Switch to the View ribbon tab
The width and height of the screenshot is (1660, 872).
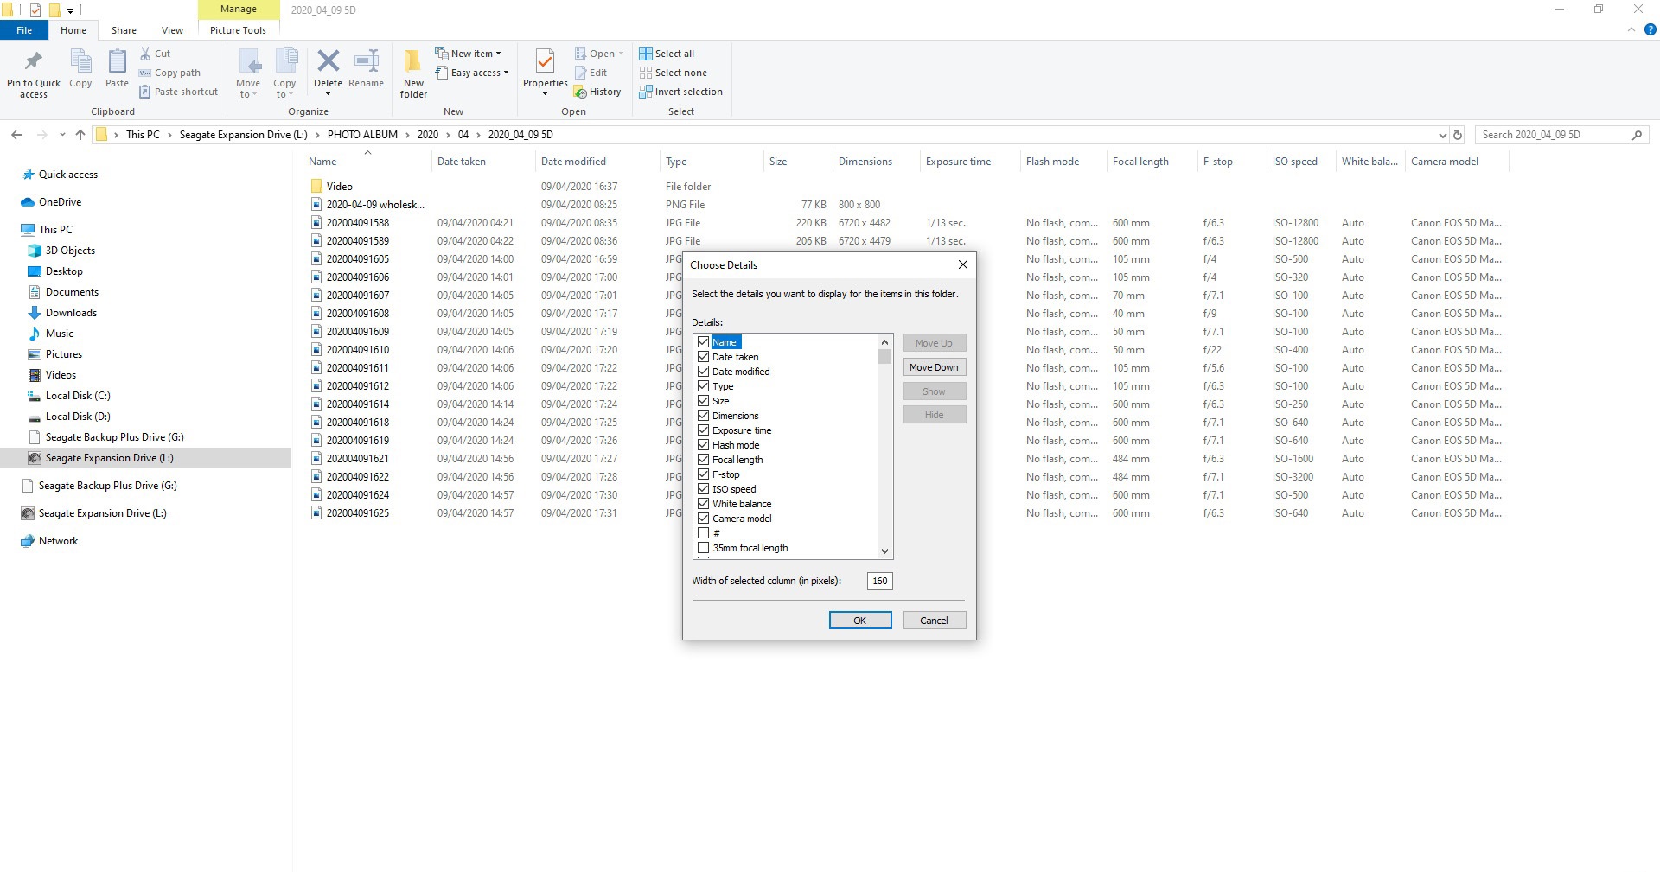point(172,30)
